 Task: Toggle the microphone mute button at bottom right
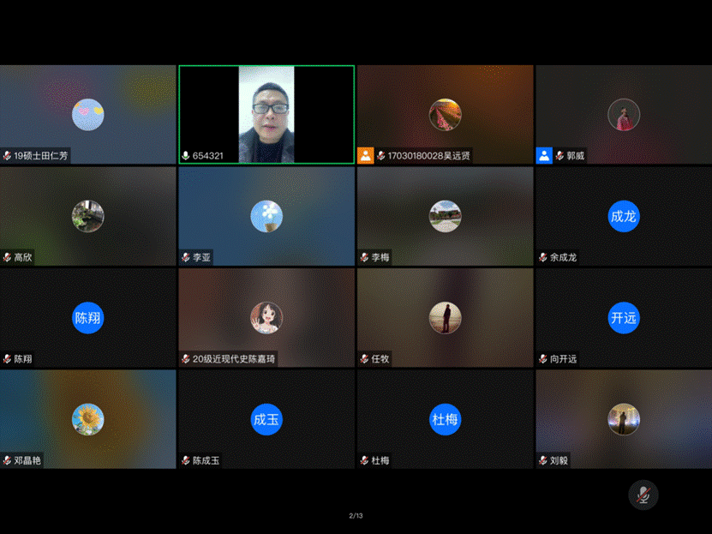pyautogui.click(x=643, y=495)
